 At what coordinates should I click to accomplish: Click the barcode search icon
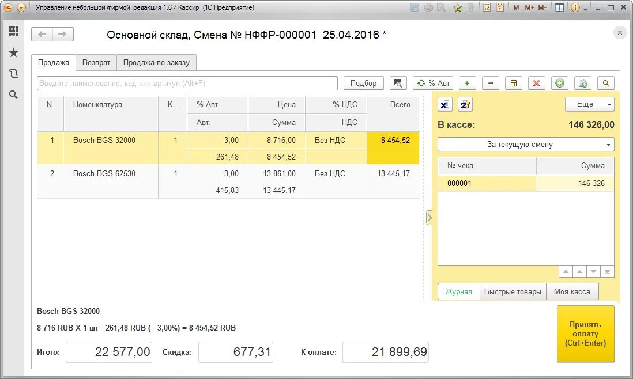coord(398,83)
